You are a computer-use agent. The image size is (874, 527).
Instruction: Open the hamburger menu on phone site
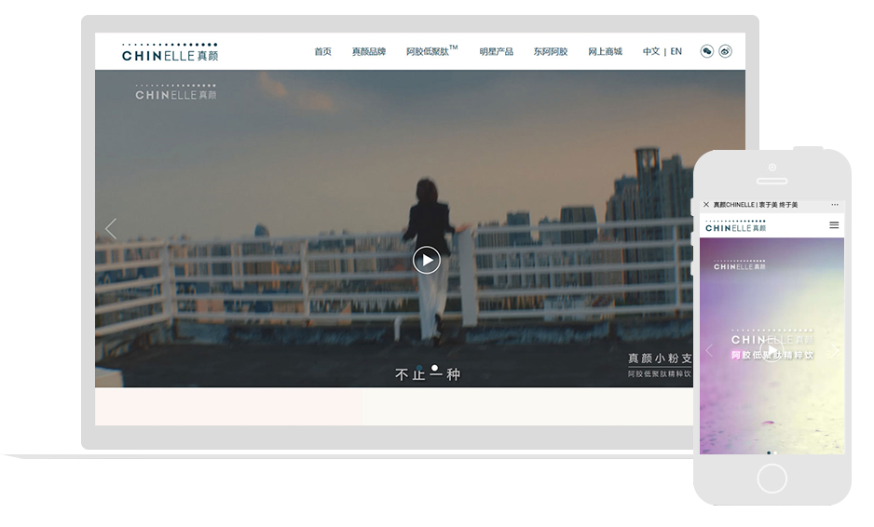pos(834,225)
